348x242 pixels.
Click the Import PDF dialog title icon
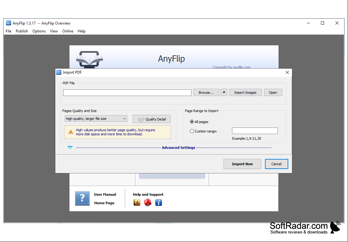(59, 72)
